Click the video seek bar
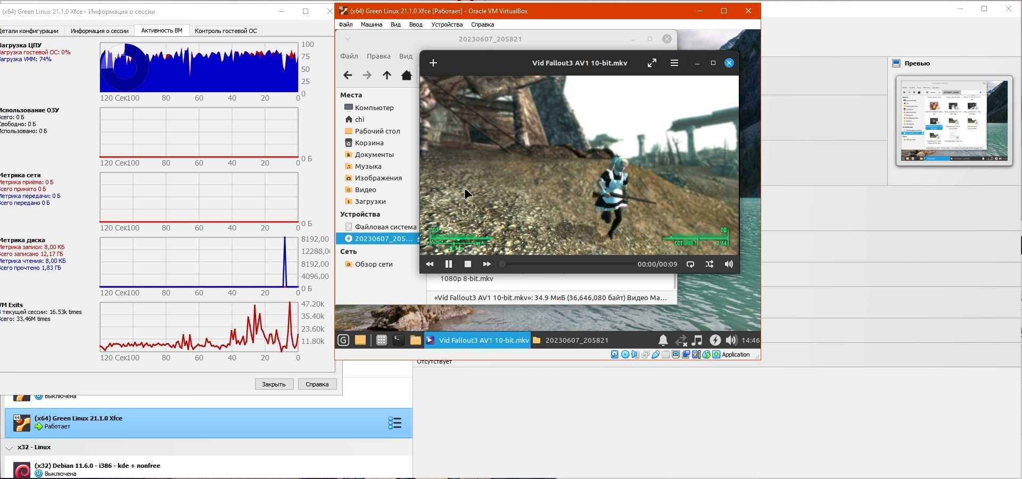1022x479 pixels. tap(567, 264)
